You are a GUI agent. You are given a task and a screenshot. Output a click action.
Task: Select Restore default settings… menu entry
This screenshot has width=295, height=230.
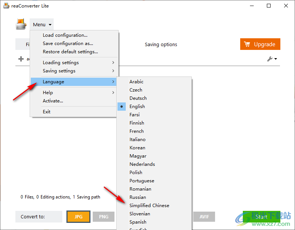[74, 52]
